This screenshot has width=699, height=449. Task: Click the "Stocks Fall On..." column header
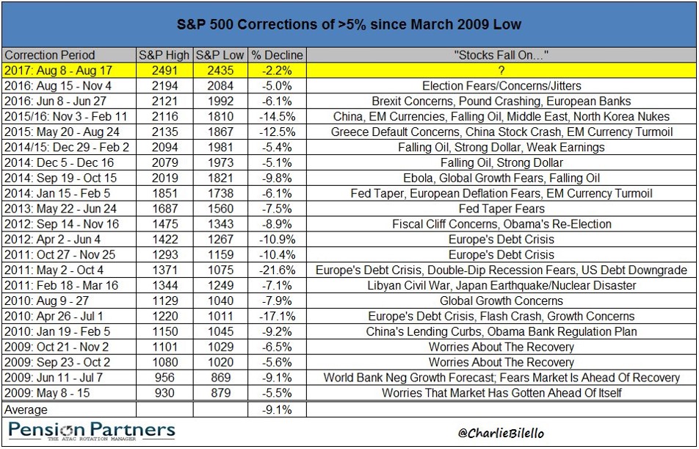pos(501,55)
